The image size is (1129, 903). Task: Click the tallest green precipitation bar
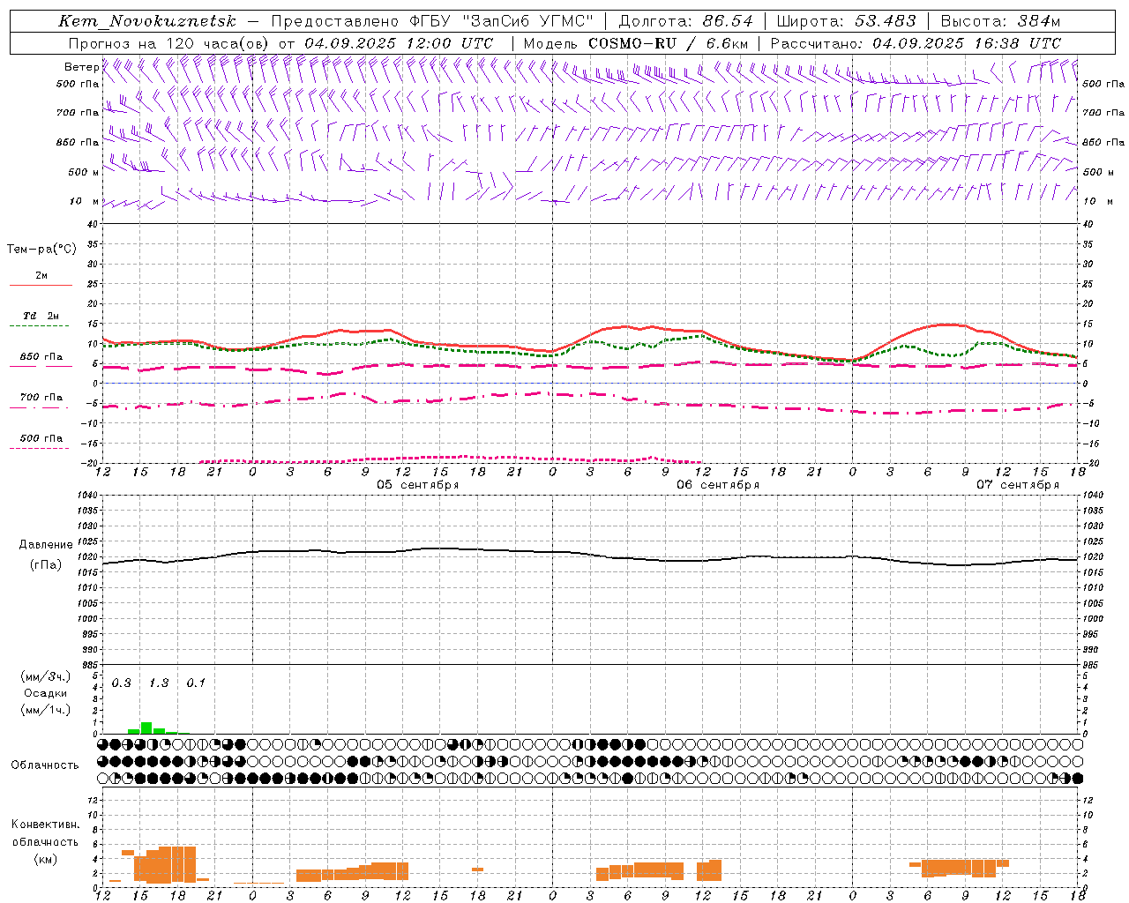(x=146, y=728)
